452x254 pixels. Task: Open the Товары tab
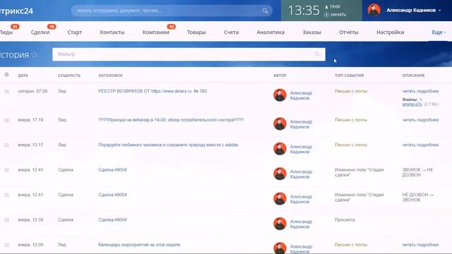(x=196, y=32)
